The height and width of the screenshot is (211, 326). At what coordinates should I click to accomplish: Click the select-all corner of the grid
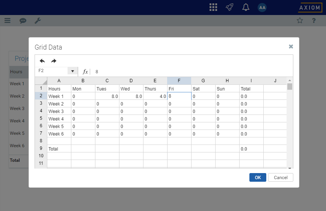coord(41,81)
